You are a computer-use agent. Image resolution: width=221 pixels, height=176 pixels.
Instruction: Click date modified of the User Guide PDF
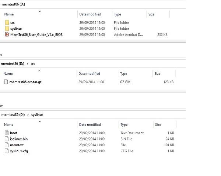(92, 34)
